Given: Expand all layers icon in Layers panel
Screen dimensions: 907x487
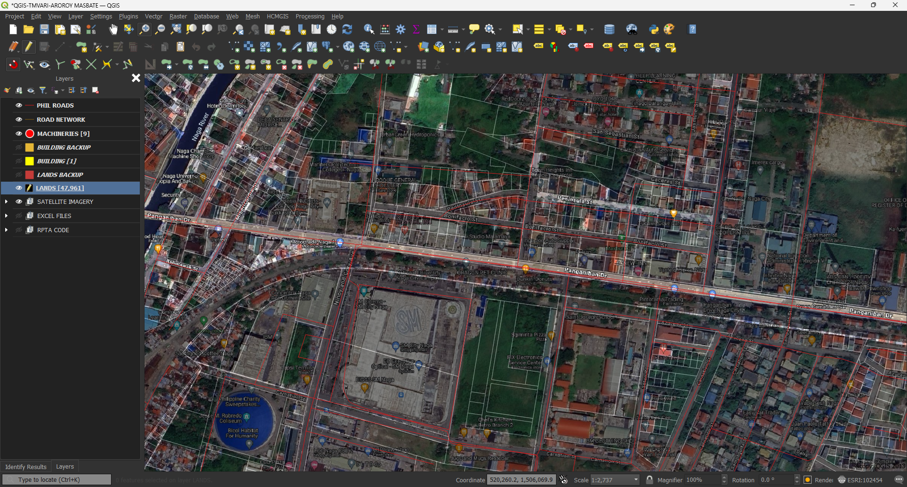Looking at the screenshot, I should point(72,90).
